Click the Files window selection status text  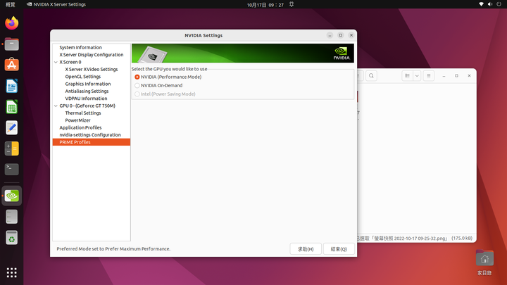pyautogui.click(x=415, y=238)
